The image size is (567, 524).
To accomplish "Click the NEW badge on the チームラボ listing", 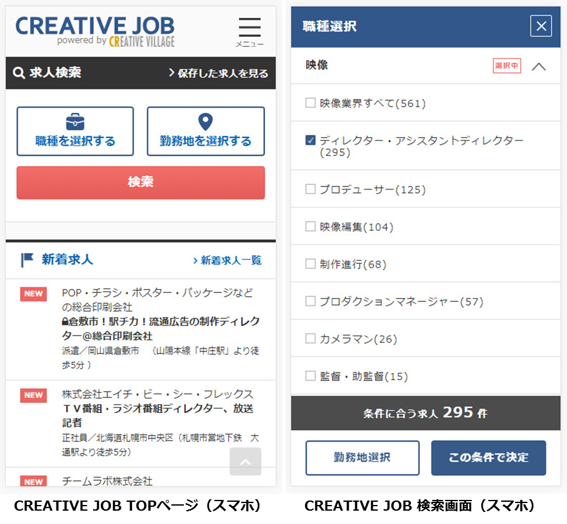I will click(x=33, y=481).
